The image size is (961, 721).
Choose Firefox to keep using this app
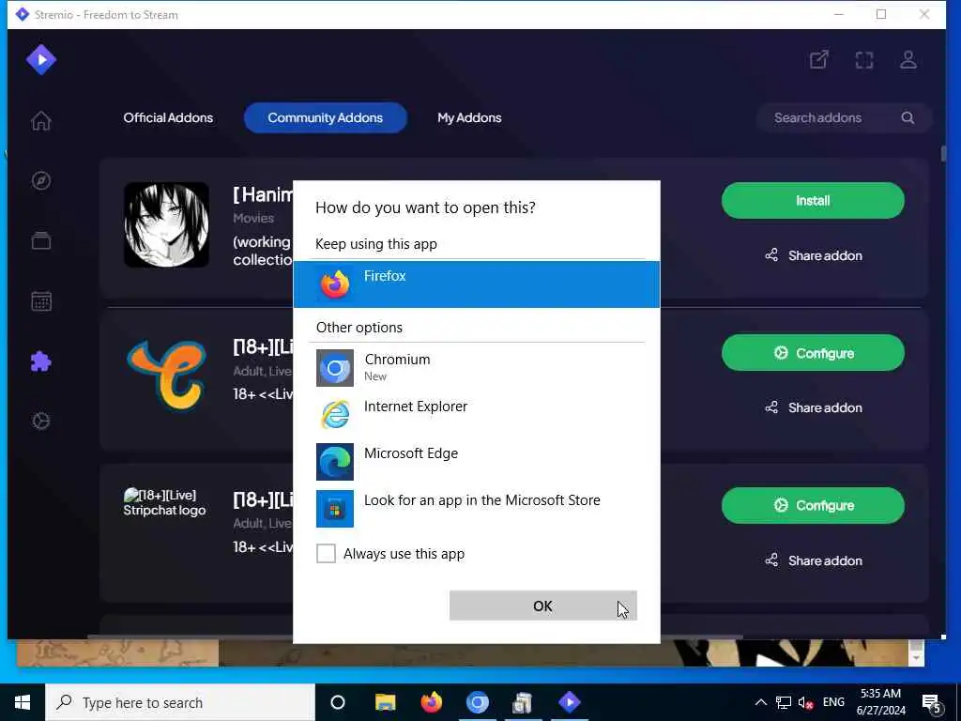click(x=477, y=284)
